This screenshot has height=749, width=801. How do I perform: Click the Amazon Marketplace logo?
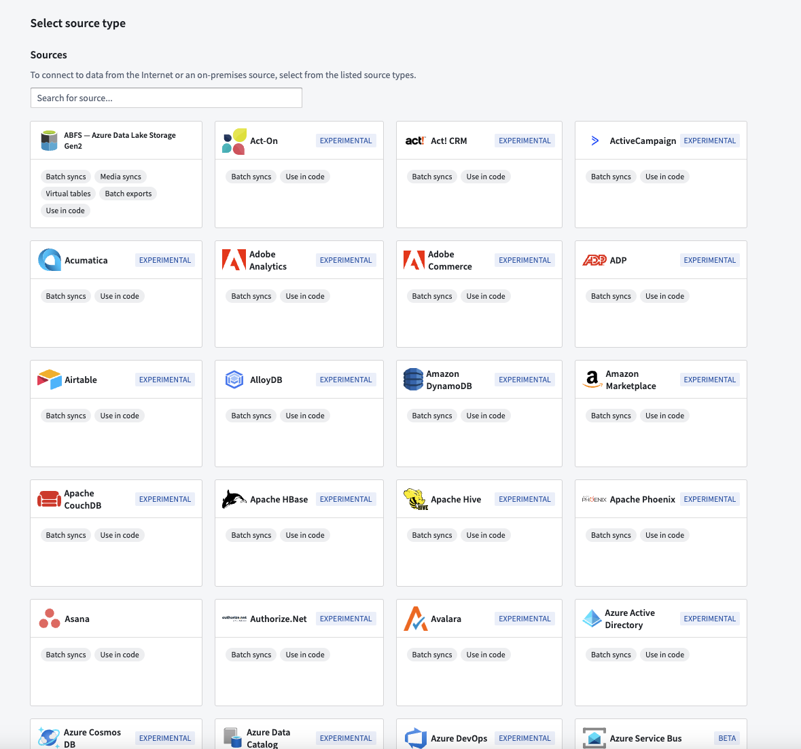pos(592,380)
